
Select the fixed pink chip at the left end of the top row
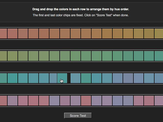click(x=4, y=33)
